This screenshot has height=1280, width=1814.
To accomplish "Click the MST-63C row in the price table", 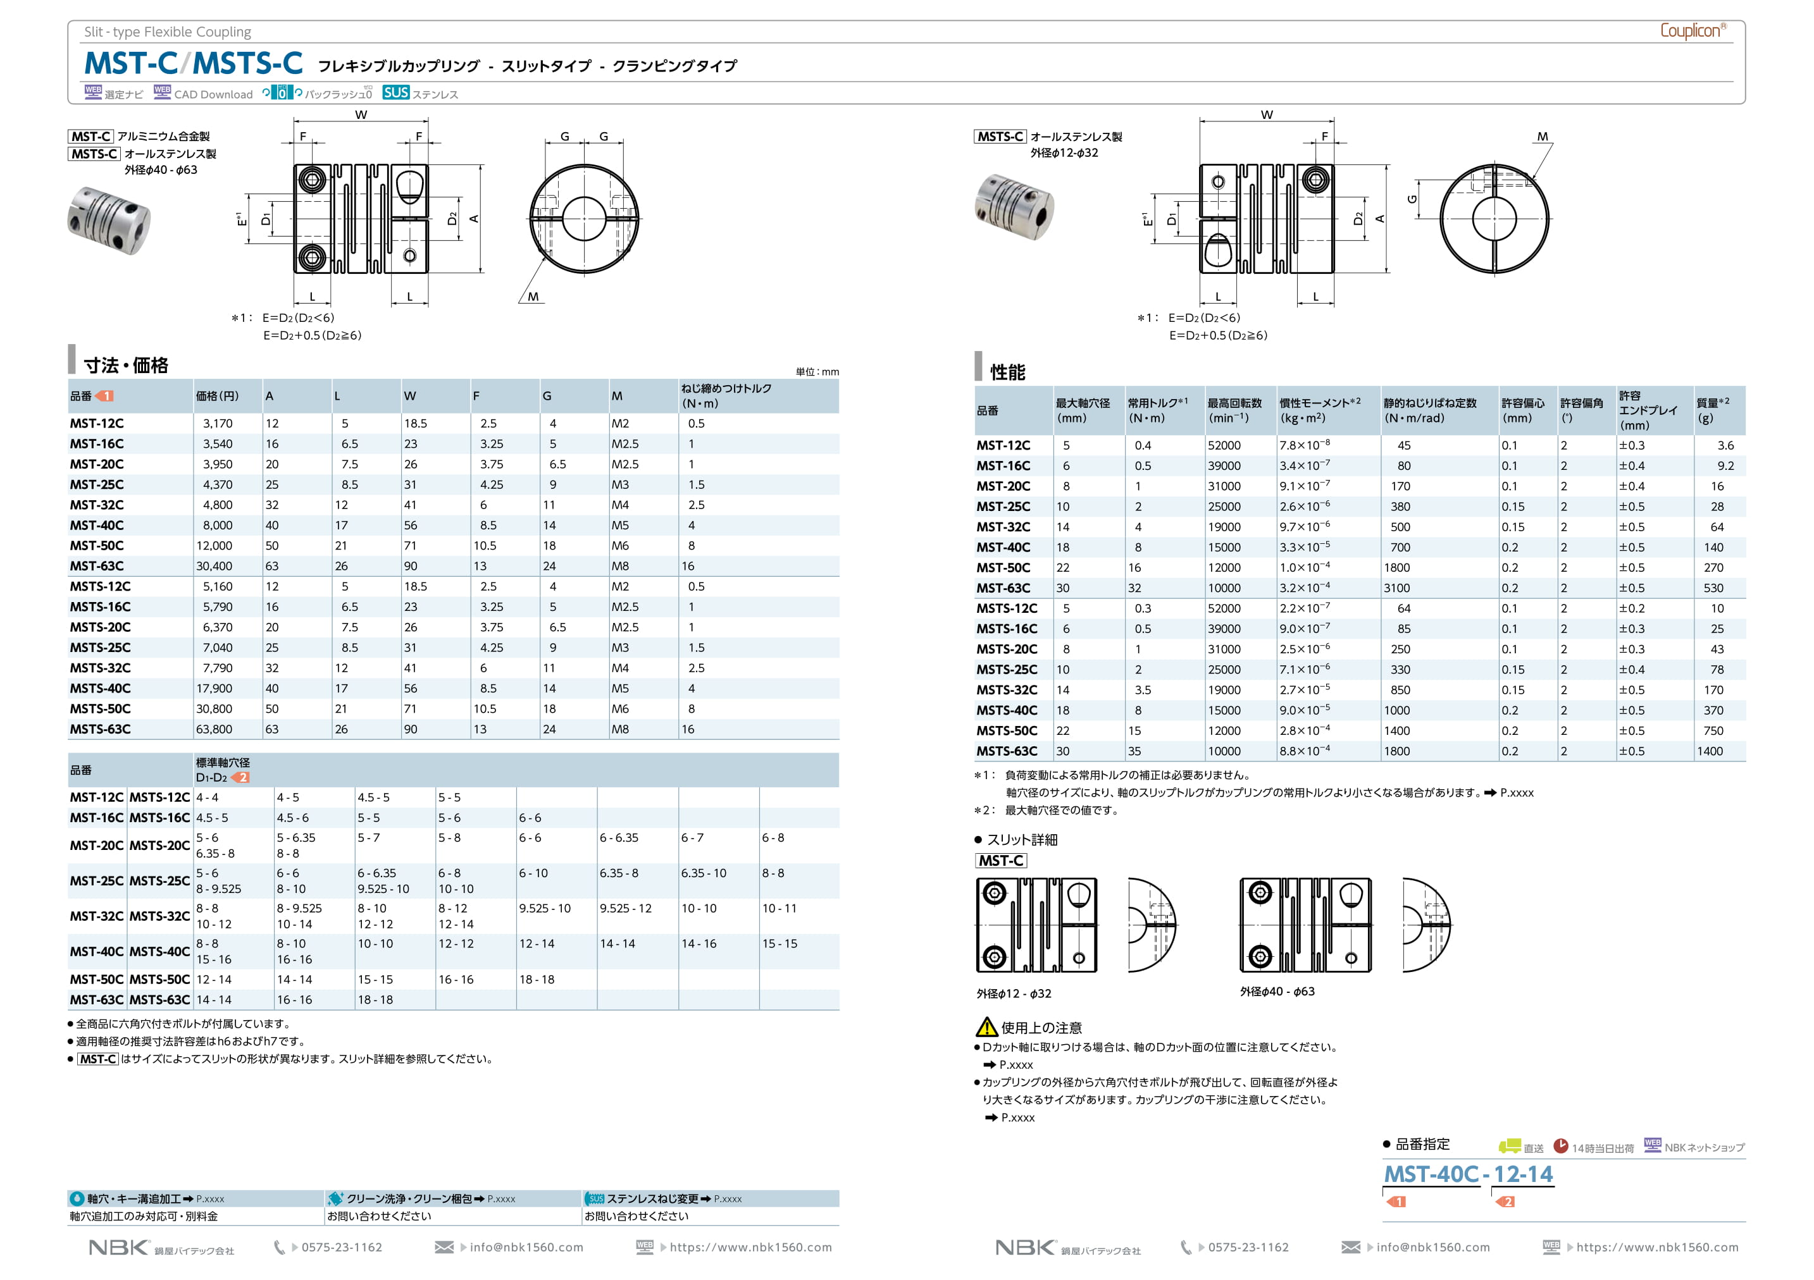I will (96, 566).
